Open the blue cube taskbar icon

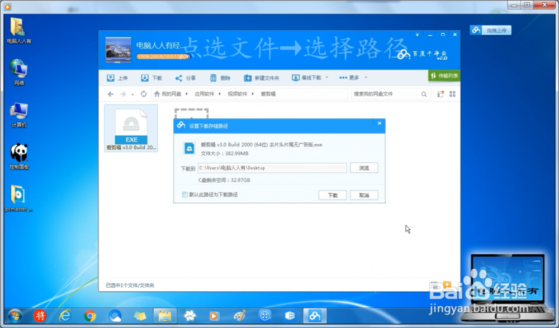click(290, 316)
